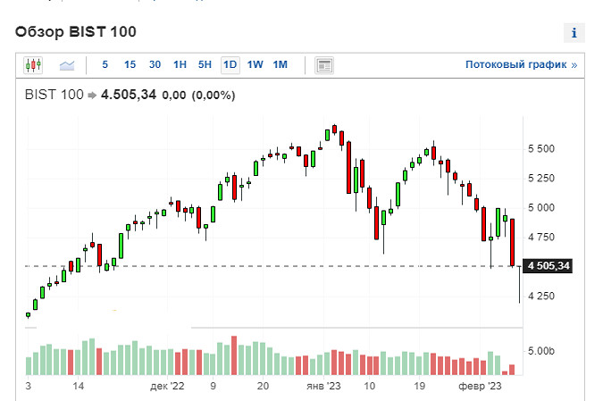The width and height of the screenshot is (603, 401).
Task: Open the Потоковый график link
Action: tap(521, 65)
